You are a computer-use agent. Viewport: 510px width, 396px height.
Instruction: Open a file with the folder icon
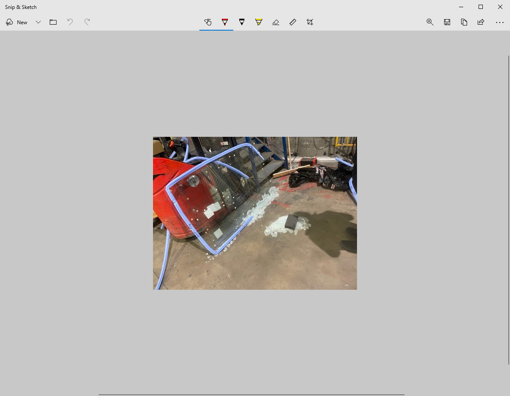(x=53, y=22)
